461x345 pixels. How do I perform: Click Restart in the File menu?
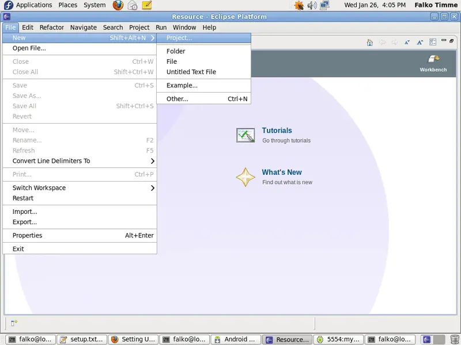coord(80,198)
